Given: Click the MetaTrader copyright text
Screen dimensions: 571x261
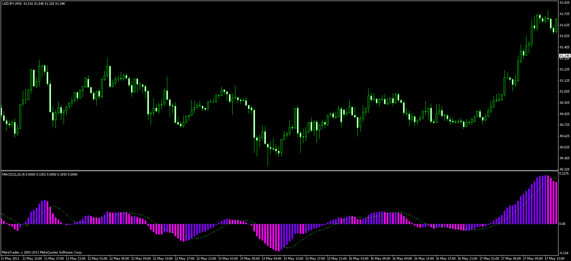Looking at the screenshot, I should click(x=42, y=252).
